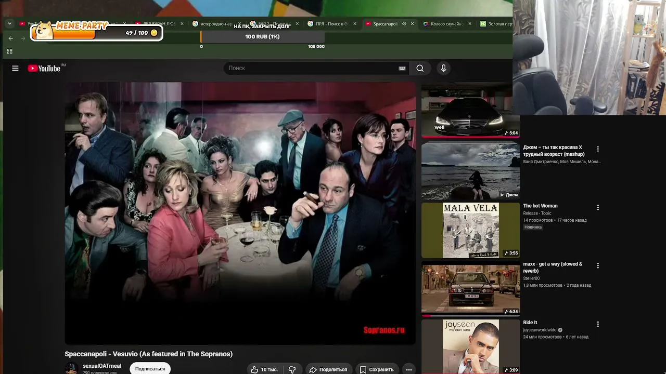The image size is (666, 374).
Task: Open the tab groups grid icon
Action: [x=9, y=51]
